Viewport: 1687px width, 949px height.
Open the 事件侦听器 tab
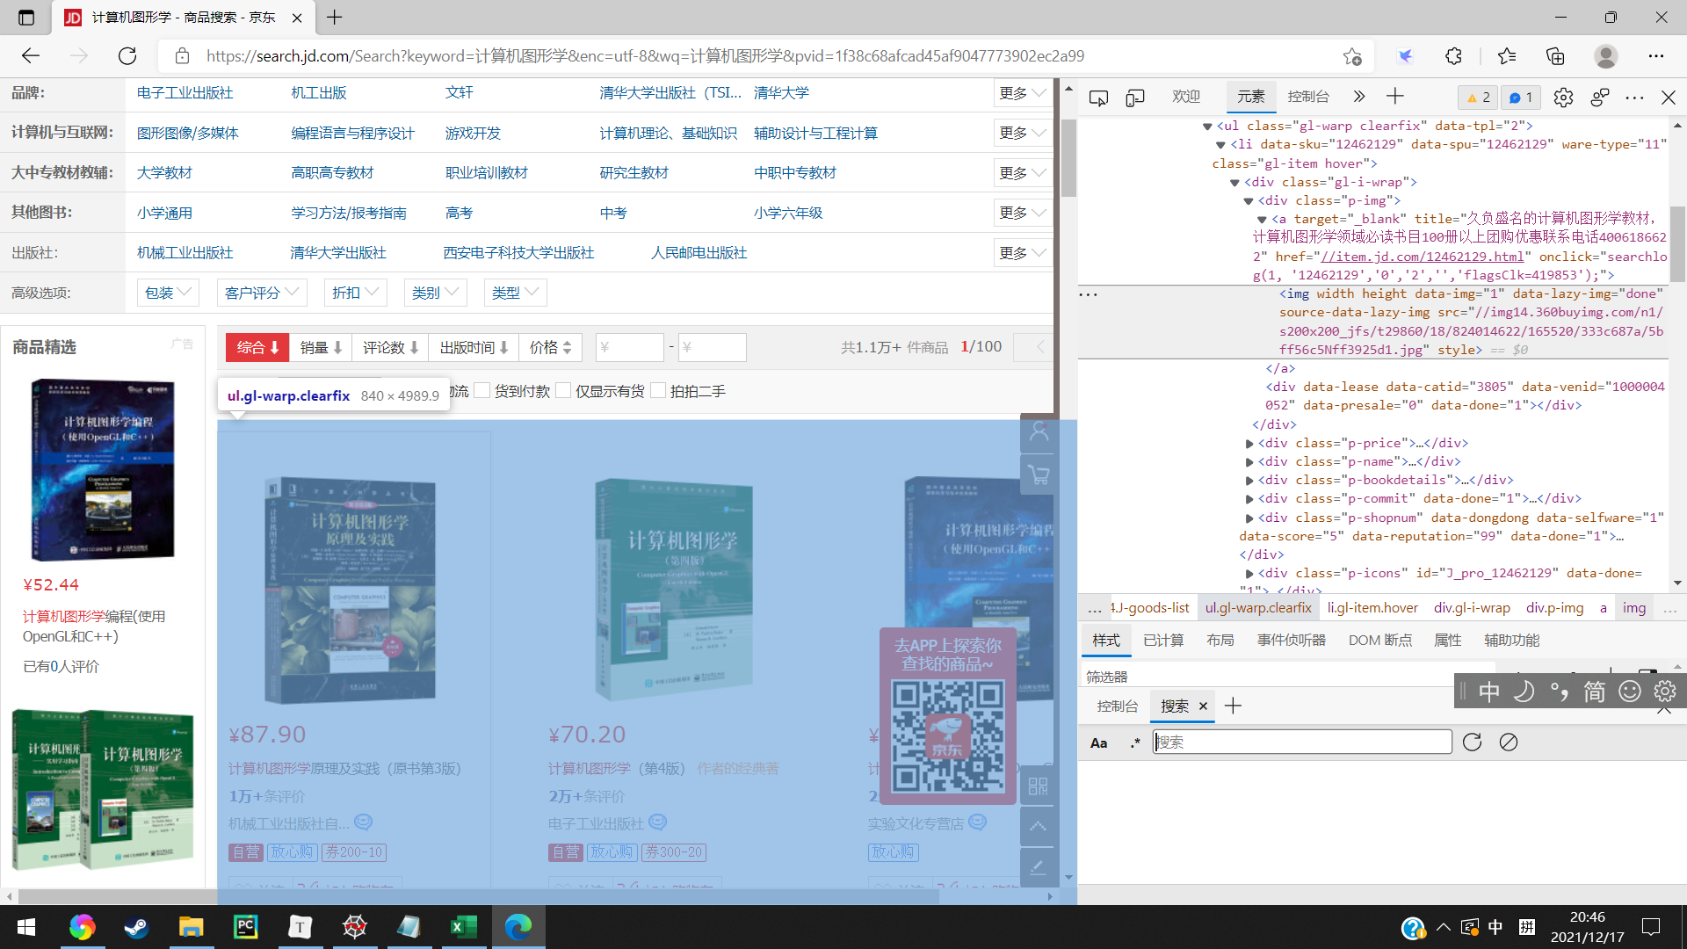[1291, 641]
